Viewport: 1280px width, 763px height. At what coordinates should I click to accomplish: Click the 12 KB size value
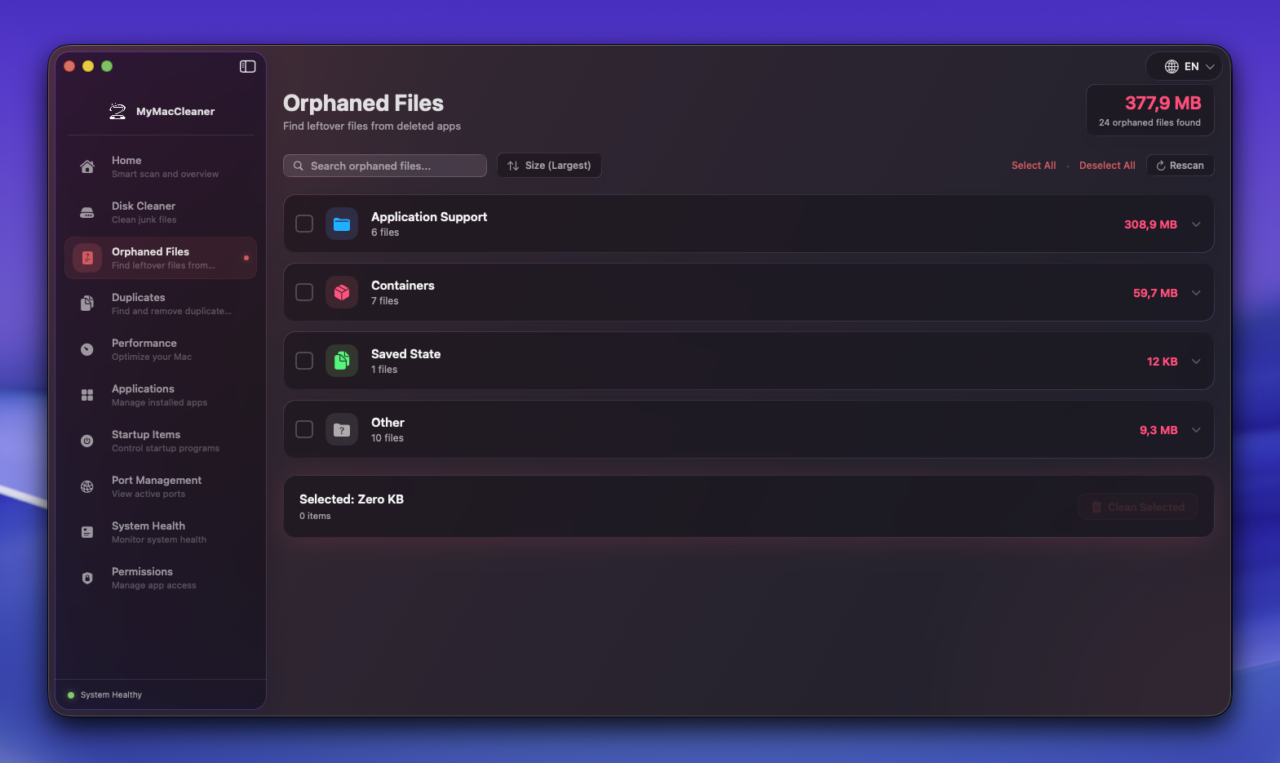click(x=1163, y=362)
